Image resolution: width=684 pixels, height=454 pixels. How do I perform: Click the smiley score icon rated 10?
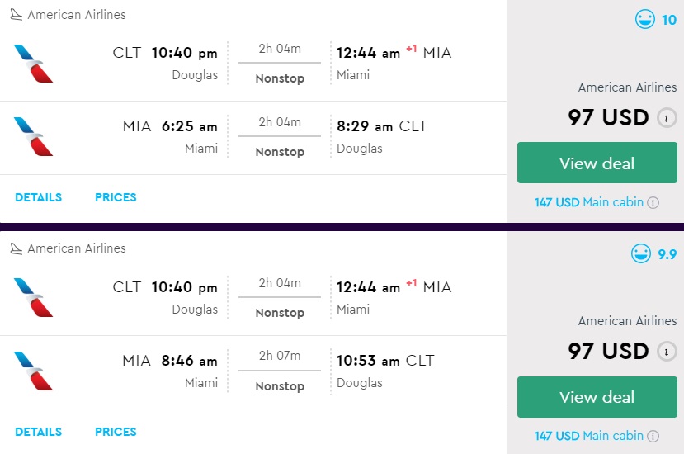(644, 20)
